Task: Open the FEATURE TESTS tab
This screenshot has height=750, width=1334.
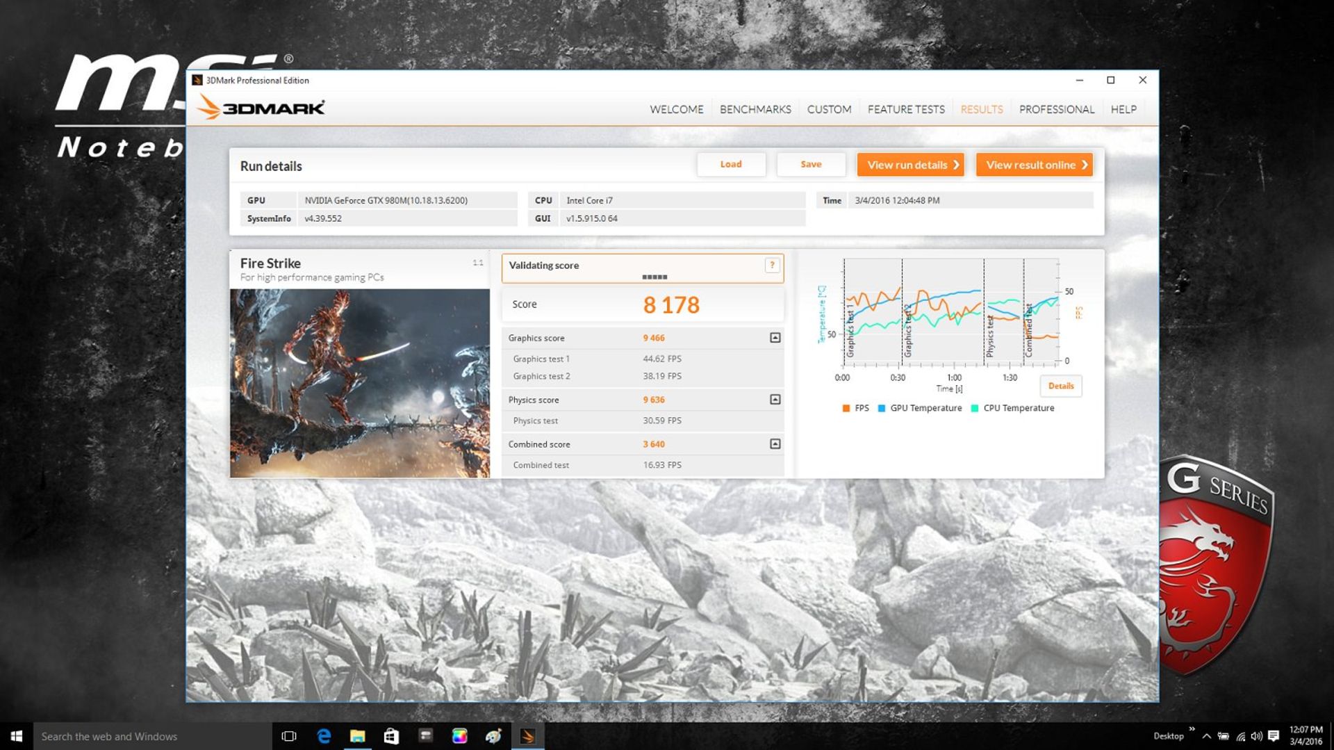Action: (906, 109)
